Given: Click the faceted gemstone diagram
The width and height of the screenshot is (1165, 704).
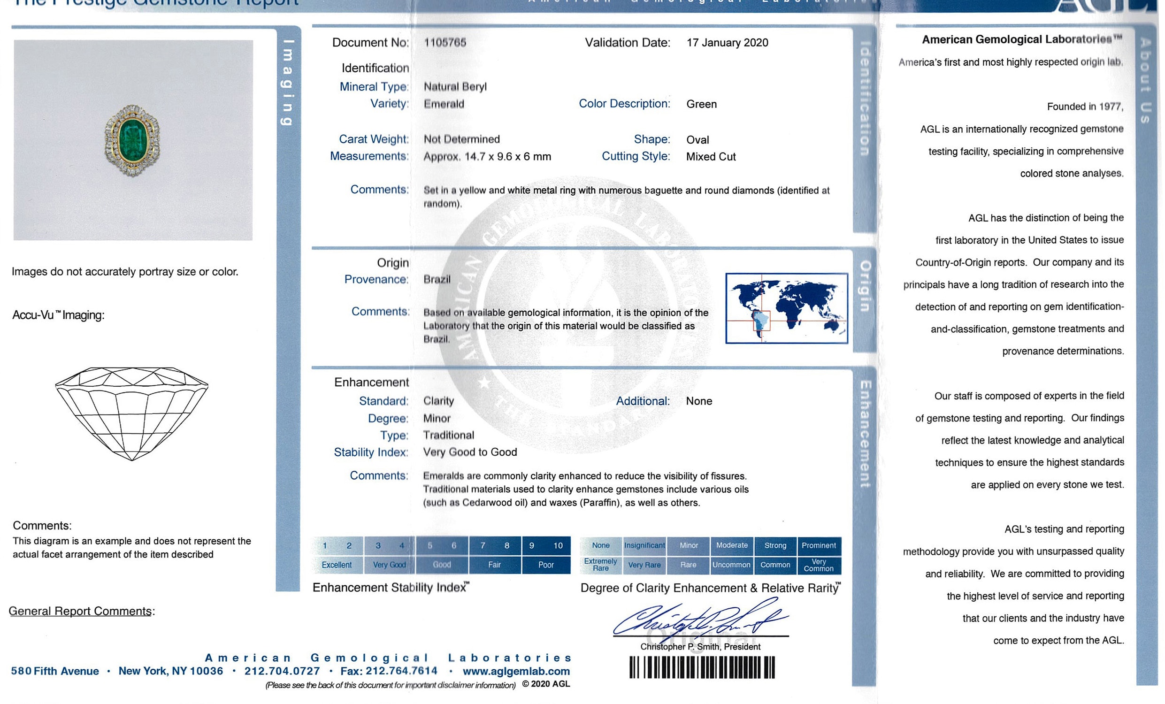Looking at the screenshot, I should click(131, 413).
